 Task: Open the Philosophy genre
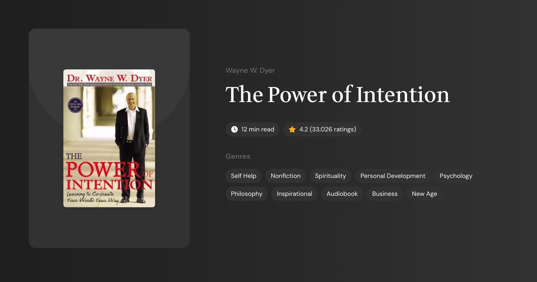[x=246, y=194]
